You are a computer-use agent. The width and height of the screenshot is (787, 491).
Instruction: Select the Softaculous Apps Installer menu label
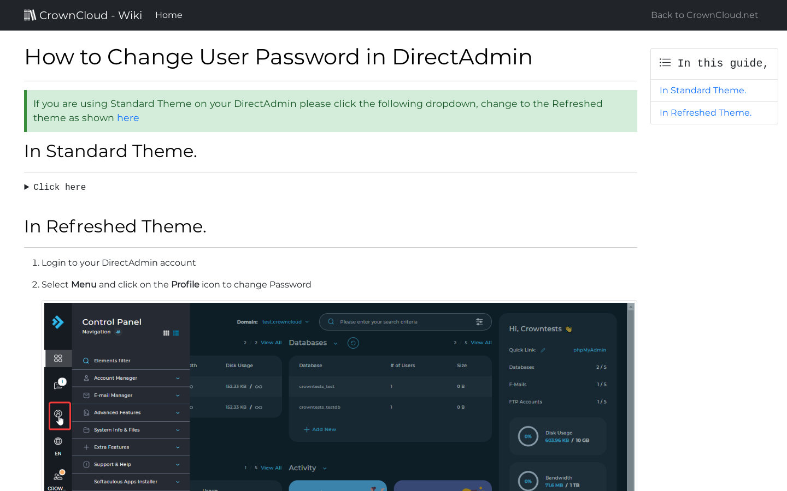(126, 482)
